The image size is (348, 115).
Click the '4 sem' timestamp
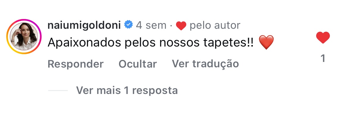coord(151,25)
